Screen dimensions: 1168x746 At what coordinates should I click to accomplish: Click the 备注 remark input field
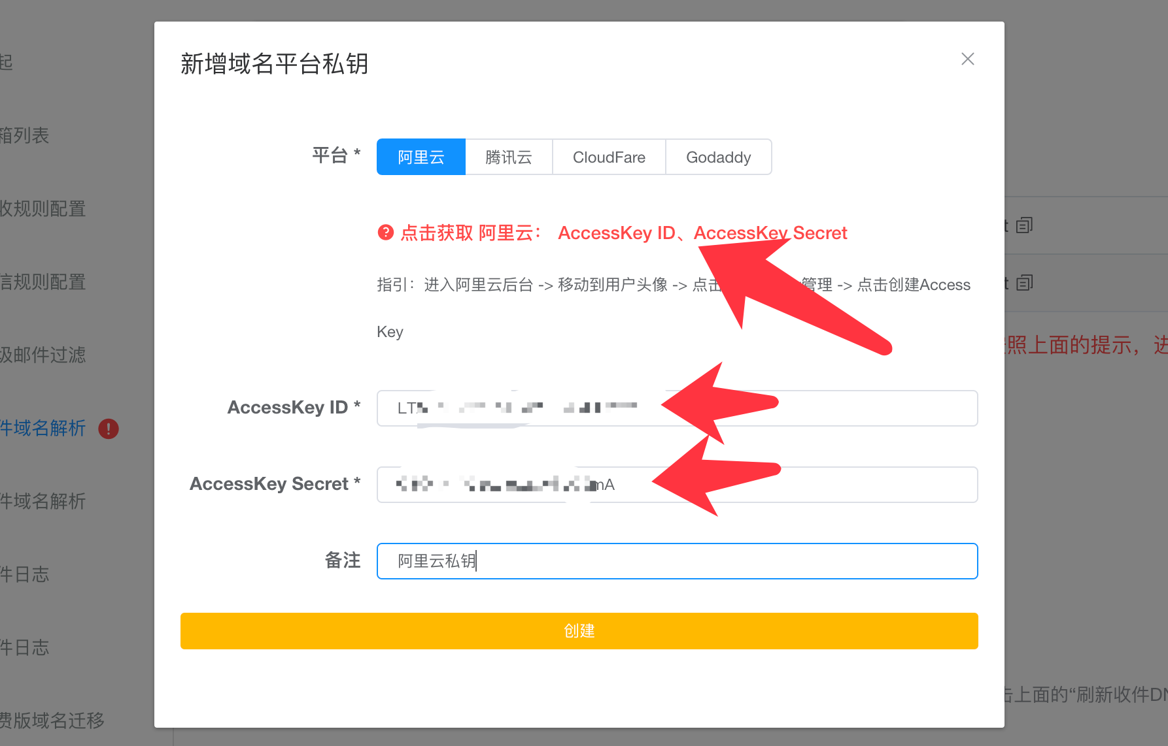(x=678, y=561)
